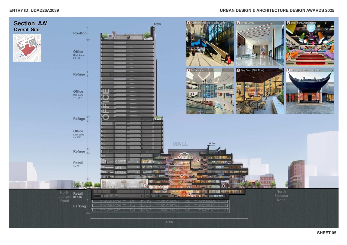View the Mall Atrium photo
Image resolution: width=347 pixels, height=245 pixels.
pos(210,91)
